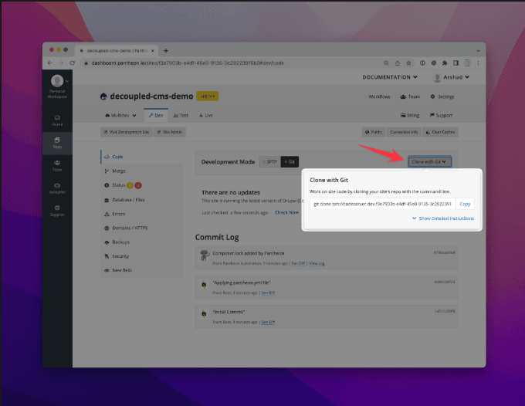The width and height of the screenshot is (525, 406).
Task: Open the Chrome three-dot menu
Action: coord(478,63)
